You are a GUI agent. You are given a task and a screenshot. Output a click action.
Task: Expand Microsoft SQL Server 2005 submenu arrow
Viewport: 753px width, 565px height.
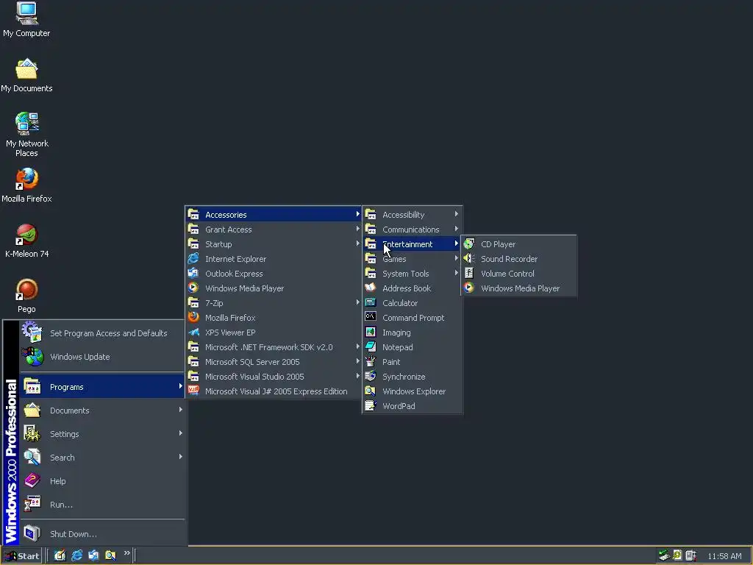(x=358, y=361)
